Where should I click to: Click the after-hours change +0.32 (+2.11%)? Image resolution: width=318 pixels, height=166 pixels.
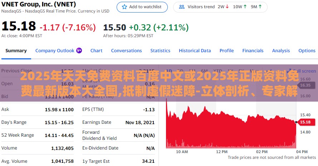(x=159, y=28)
